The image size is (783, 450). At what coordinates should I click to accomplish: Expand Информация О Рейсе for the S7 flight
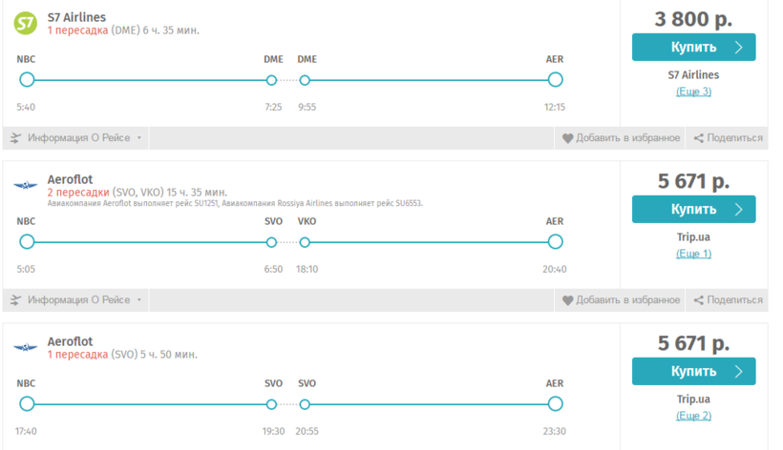84,138
